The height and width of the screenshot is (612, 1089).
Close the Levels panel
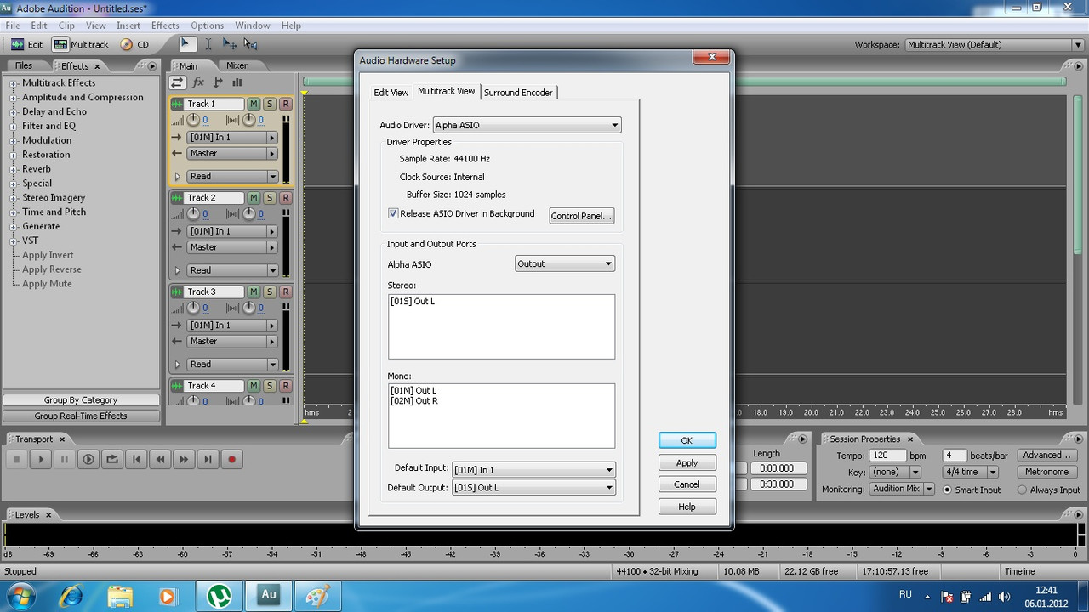click(x=48, y=515)
